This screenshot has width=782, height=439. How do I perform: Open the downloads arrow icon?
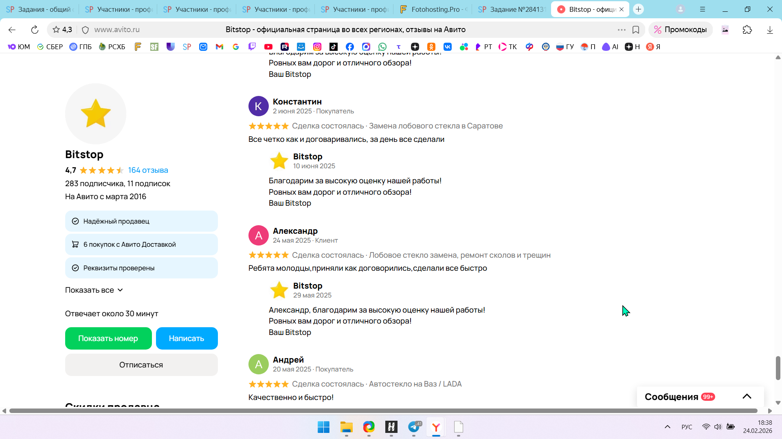tap(770, 30)
